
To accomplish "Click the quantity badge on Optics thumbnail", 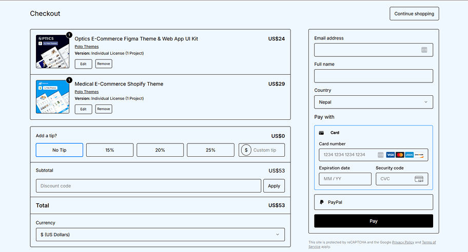I will [x=69, y=35].
